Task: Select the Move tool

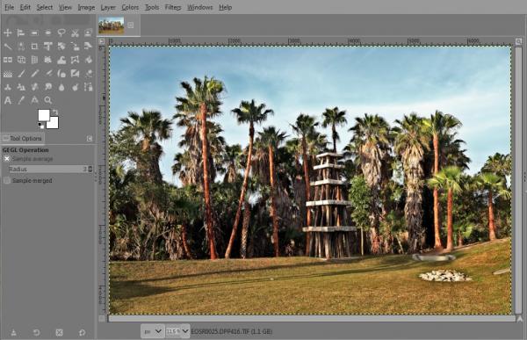Action: coord(7,33)
